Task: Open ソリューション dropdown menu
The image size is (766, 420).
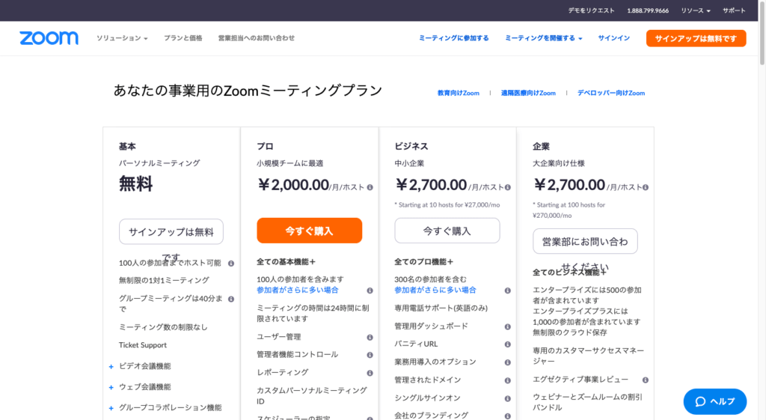Action: 122,38
